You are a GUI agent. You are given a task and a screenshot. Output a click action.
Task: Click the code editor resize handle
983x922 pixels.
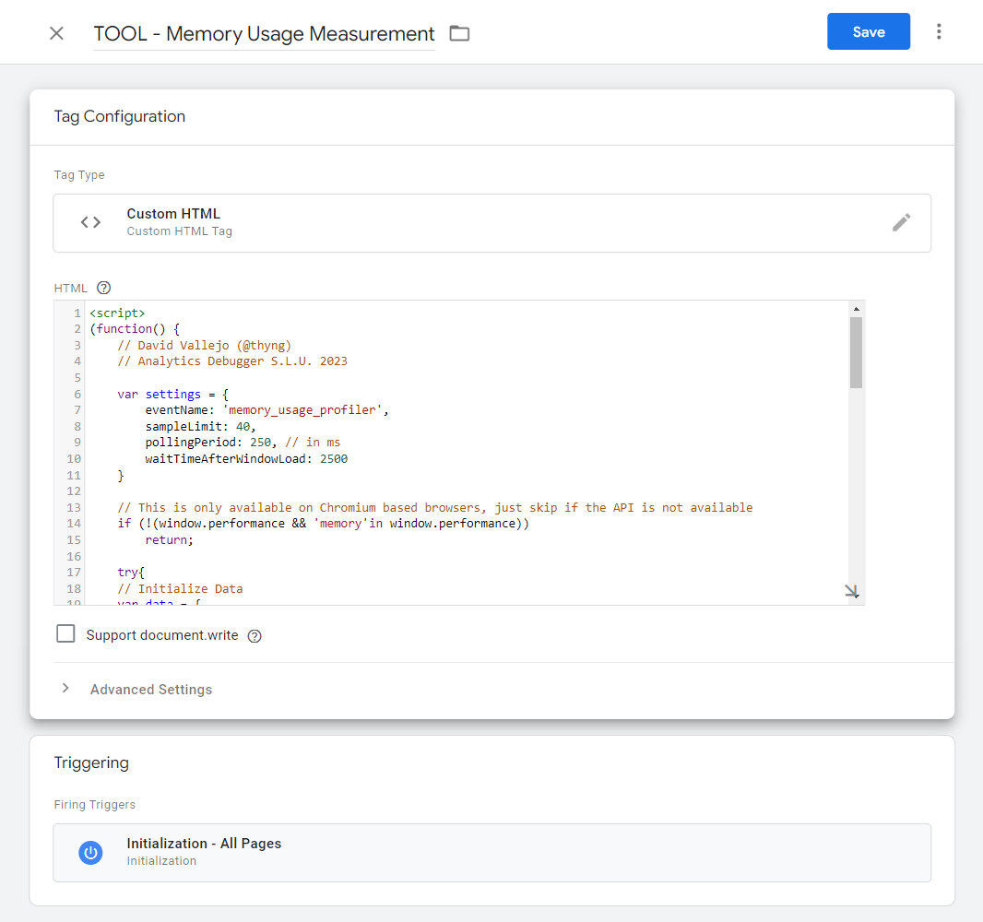(851, 592)
